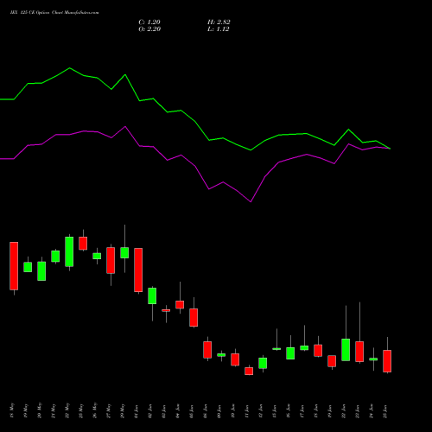Click the last red candlestick for 25 Jun

click(x=387, y=361)
